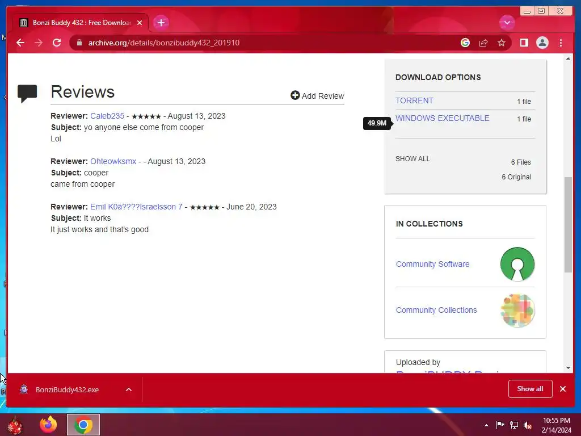
Task: Click the page scrollbar down arrow
Action: [569, 368]
